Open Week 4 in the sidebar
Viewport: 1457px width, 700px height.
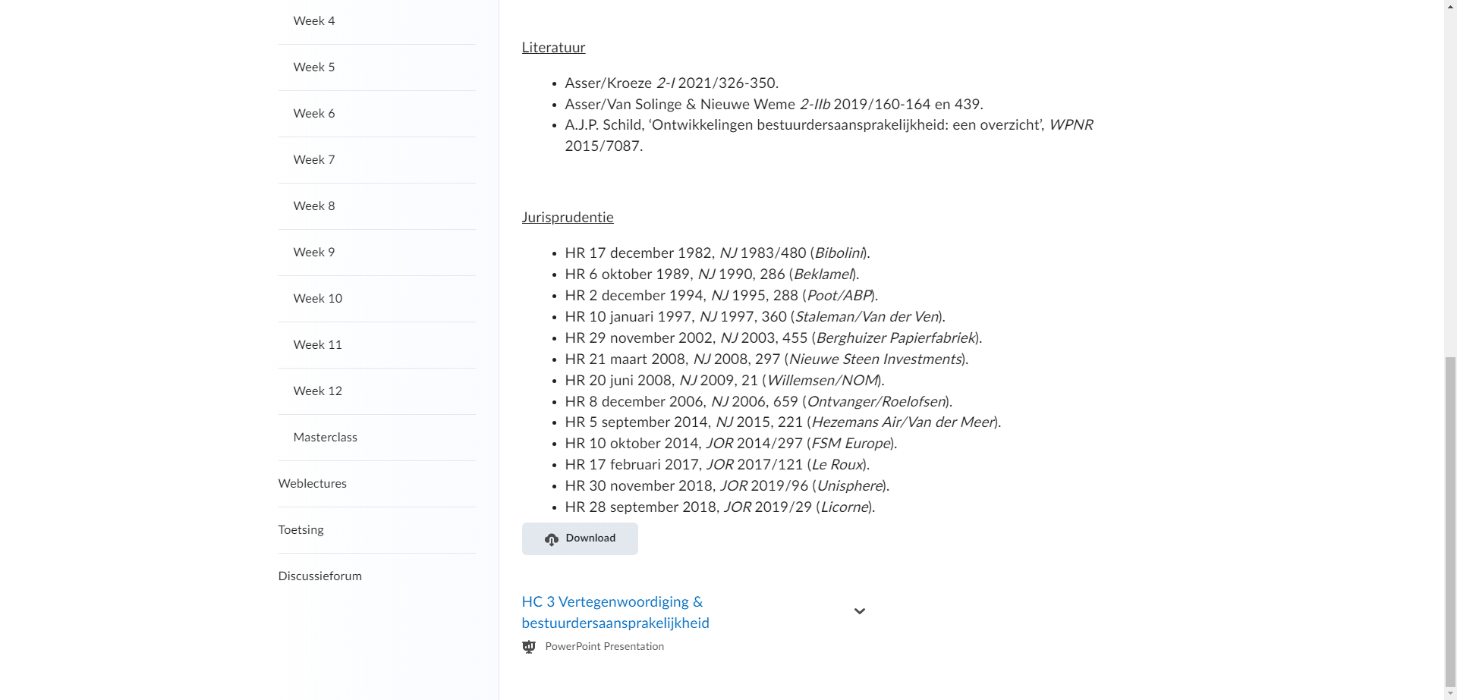click(x=314, y=21)
